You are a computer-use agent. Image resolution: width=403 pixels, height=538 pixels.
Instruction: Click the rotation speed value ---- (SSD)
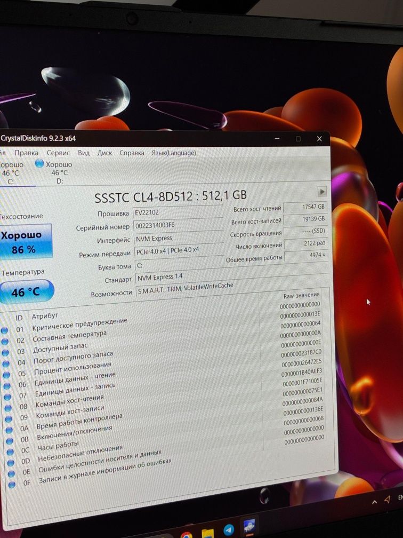coord(305,231)
